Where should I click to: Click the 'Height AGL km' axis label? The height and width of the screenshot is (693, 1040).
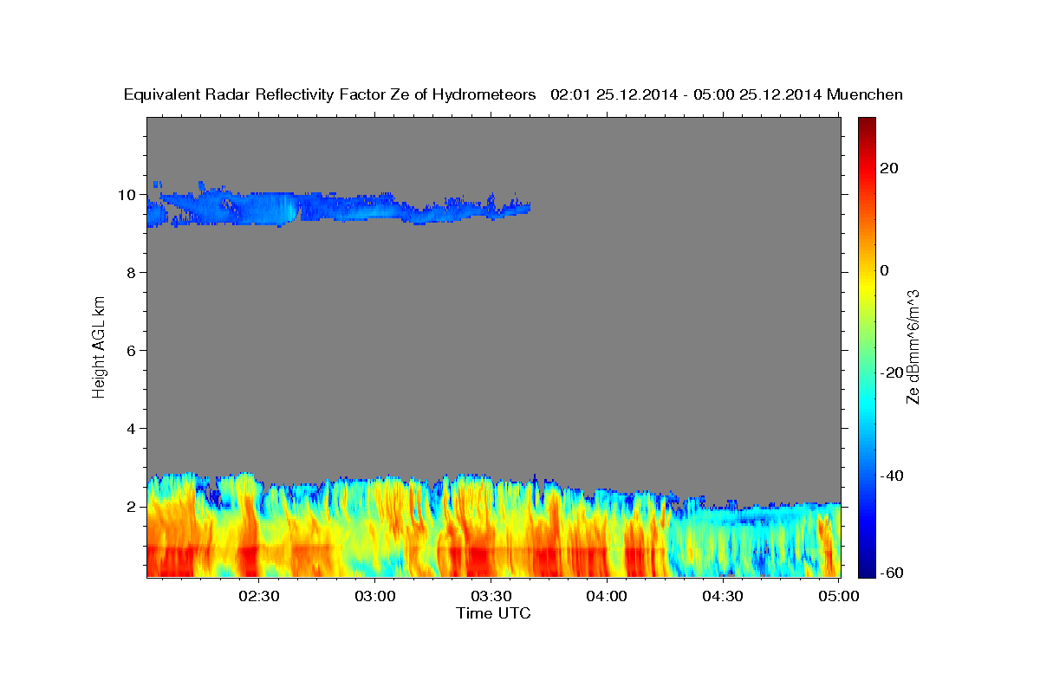point(99,346)
